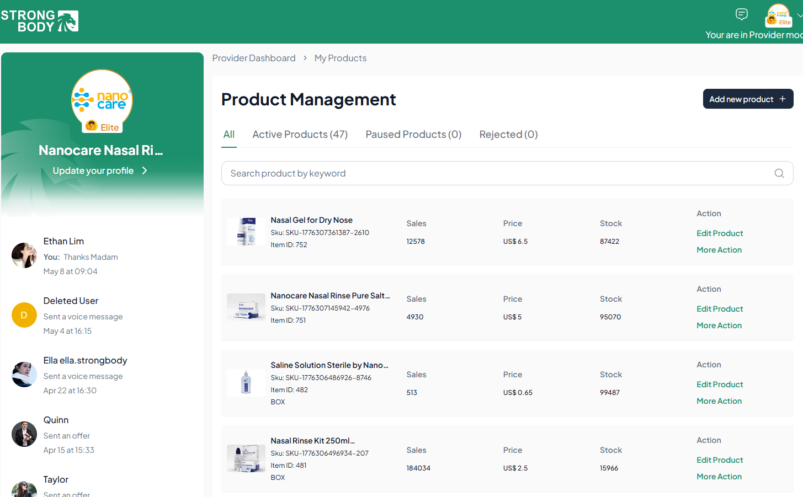Click the plus icon on Add new product
This screenshot has height=497, width=803.
(782, 99)
